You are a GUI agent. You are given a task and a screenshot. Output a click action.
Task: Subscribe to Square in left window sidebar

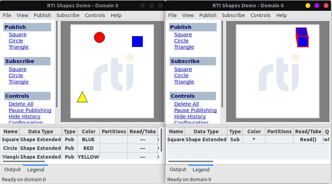coord(17,69)
